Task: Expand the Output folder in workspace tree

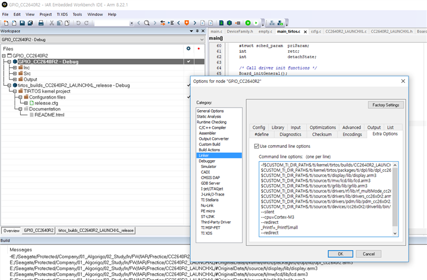Action: click(15, 80)
